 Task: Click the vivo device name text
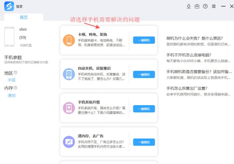click(x=23, y=29)
